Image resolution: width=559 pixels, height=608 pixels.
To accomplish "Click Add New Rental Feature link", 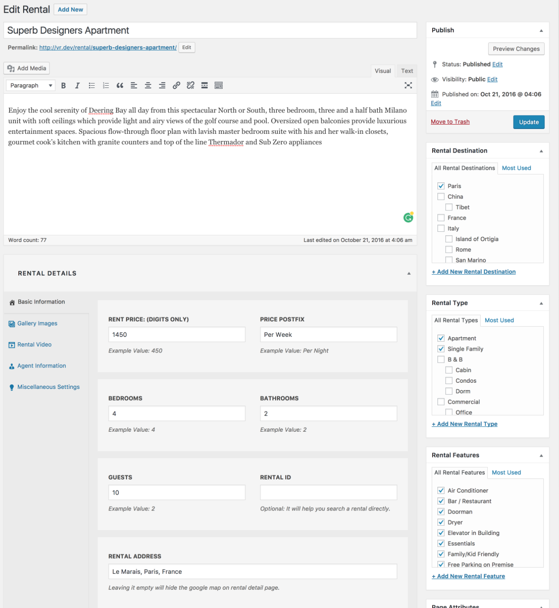I will pyautogui.click(x=468, y=577).
